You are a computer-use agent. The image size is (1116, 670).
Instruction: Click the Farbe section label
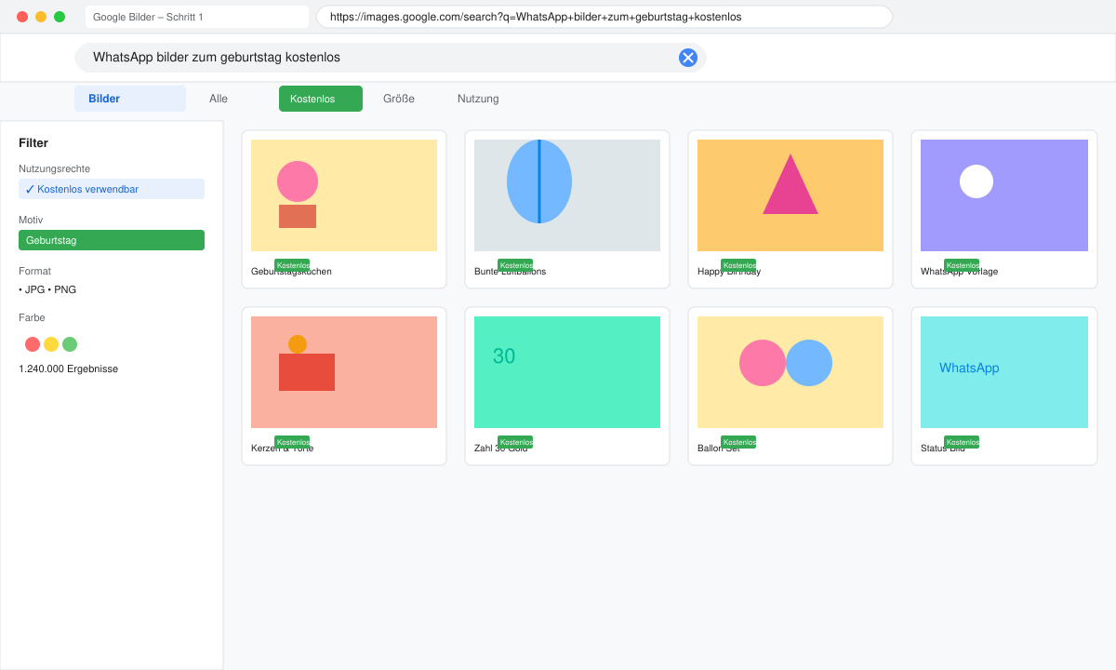(32, 317)
